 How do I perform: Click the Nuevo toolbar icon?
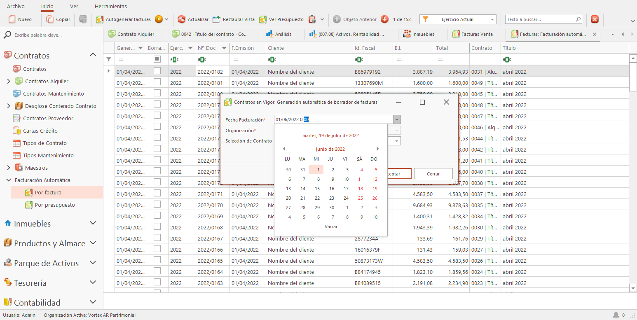[12, 19]
